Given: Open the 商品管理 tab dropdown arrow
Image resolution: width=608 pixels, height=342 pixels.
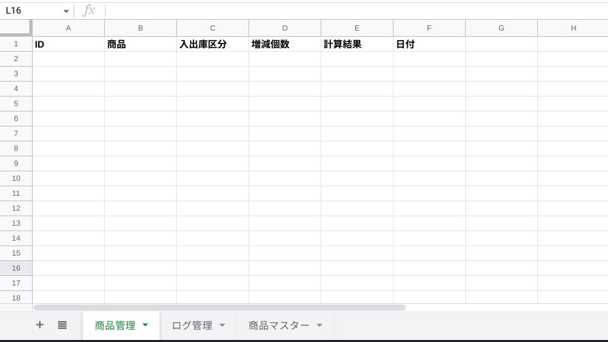Looking at the screenshot, I should tap(145, 326).
